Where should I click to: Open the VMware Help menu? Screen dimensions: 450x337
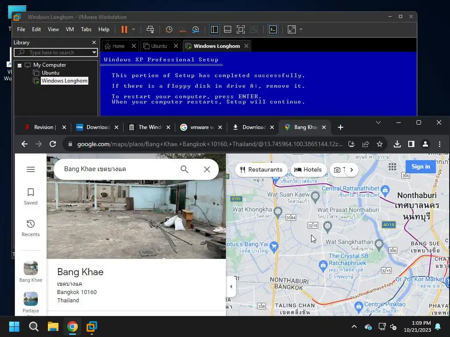[x=104, y=29]
